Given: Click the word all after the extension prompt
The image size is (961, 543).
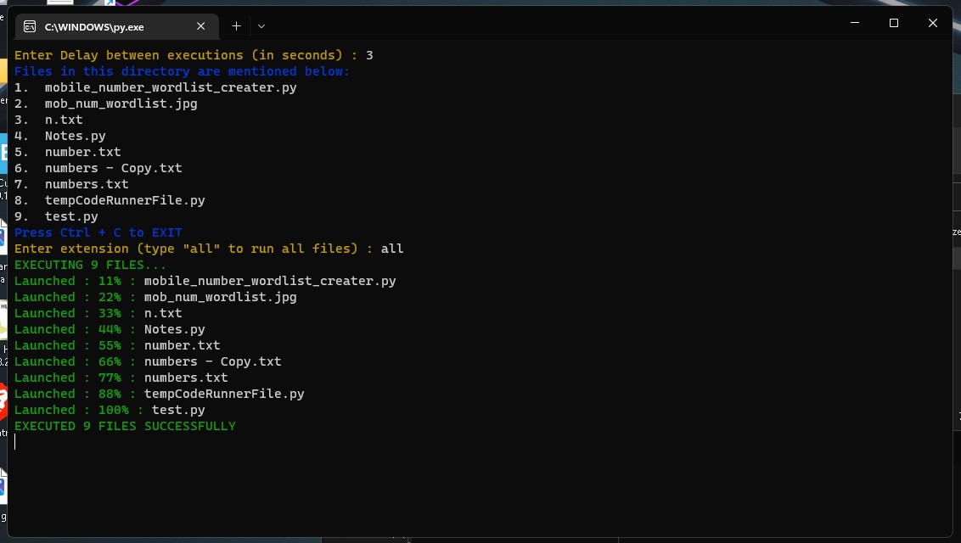Looking at the screenshot, I should click(393, 248).
